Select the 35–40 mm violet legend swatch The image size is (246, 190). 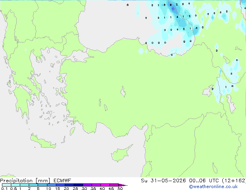pos(96,185)
